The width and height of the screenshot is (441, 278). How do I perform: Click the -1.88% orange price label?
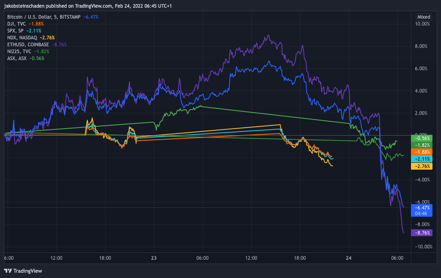click(x=422, y=152)
